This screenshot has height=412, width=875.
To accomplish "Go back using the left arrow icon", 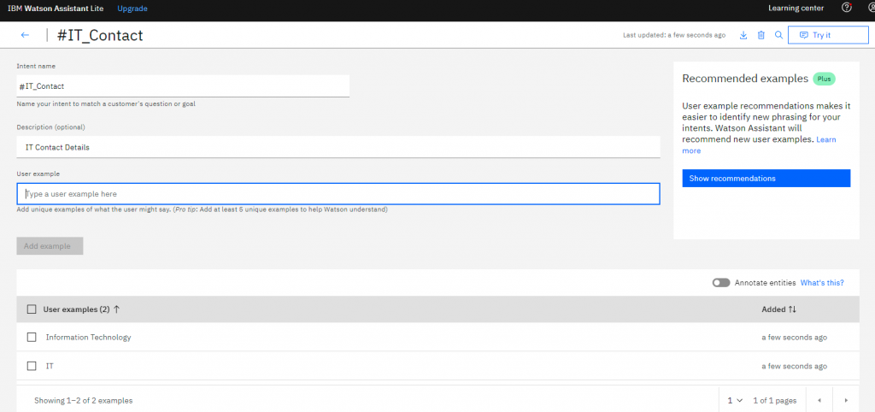I will [x=25, y=35].
